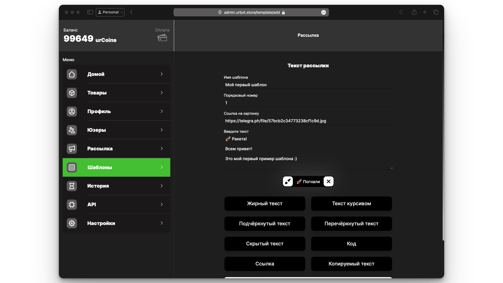Screen dimensions: 503x283
Task: Click the page's vertical scrollbar
Action: click(443, 137)
